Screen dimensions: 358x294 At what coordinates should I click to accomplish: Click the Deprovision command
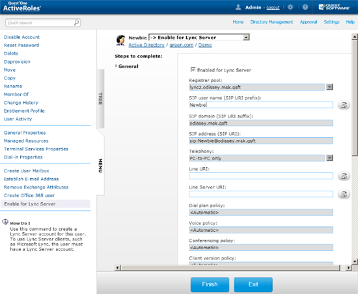[17, 62]
